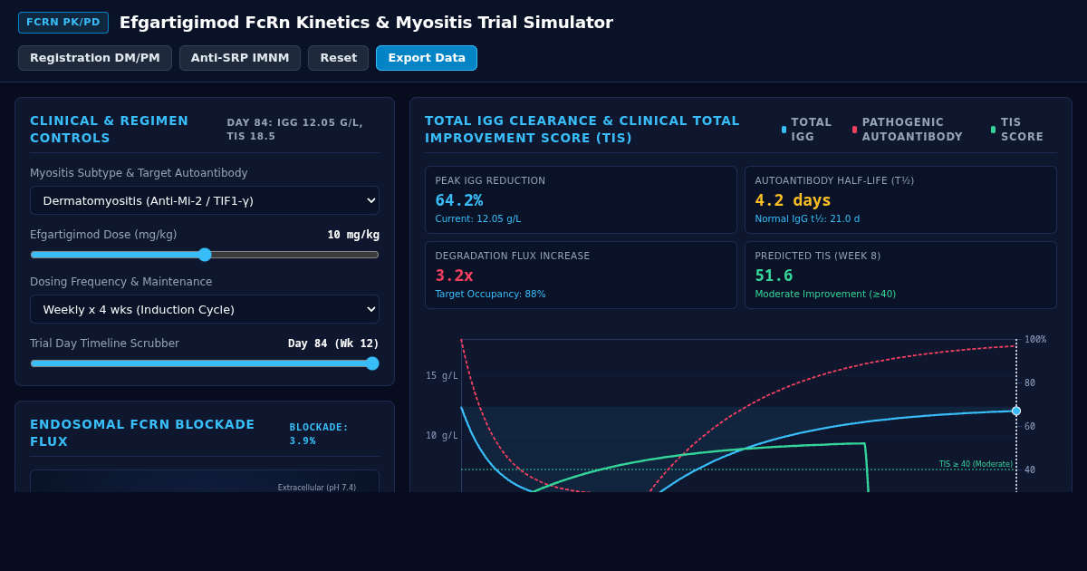
Task: Click the FCRN PK/PD badge
Action: (x=63, y=23)
